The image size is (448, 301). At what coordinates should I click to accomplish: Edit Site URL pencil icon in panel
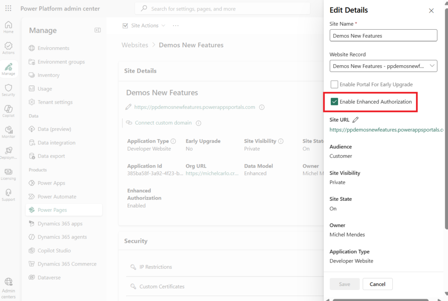pyautogui.click(x=355, y=120)
